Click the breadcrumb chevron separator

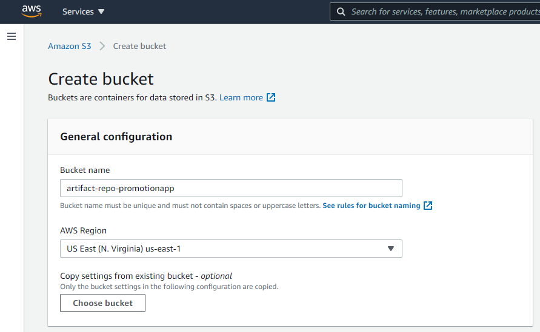click(x=102, y=46)
